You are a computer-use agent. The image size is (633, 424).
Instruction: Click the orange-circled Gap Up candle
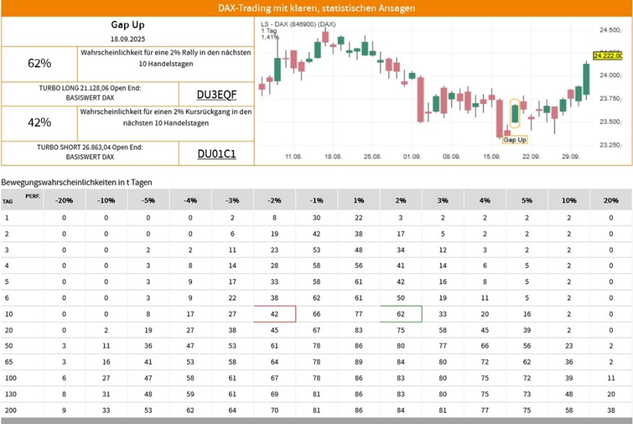515,113
